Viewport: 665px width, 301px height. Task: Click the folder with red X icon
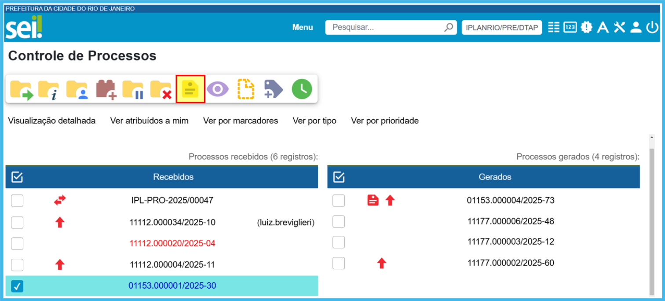click(161, 90)
